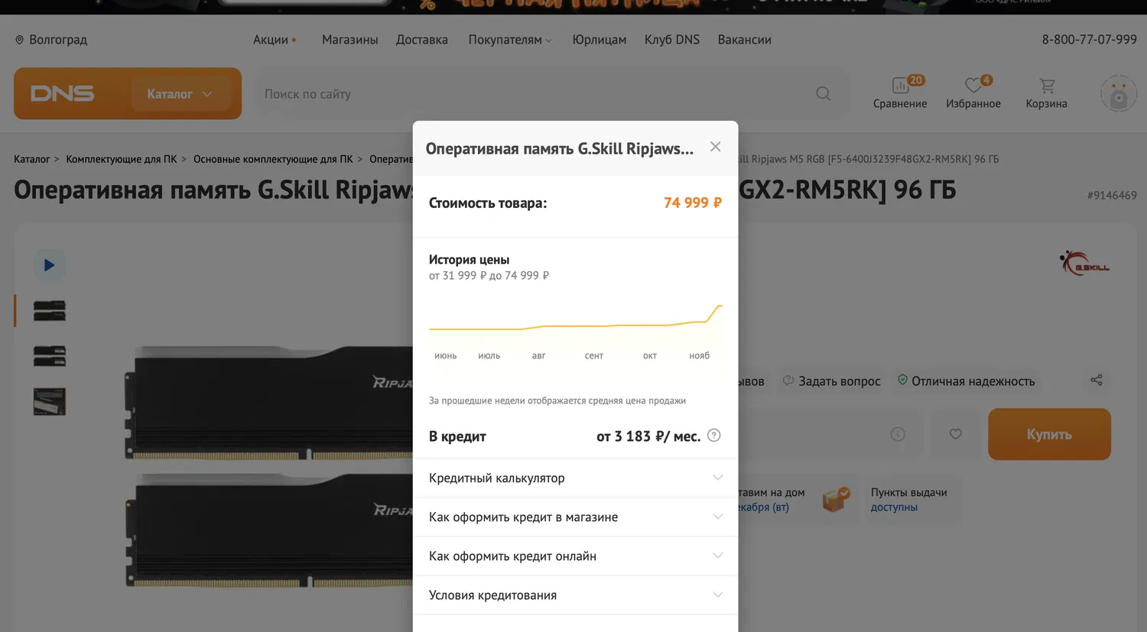
Task: Click the от 3 183 ₽/ мес. credit amount
Action: pyautogui.click(x=648, y=436)
